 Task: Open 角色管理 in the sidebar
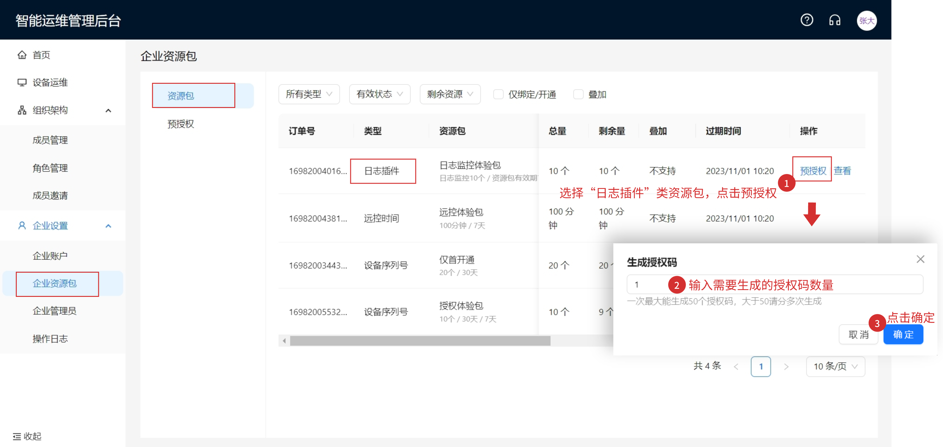(x=50, y=168)
